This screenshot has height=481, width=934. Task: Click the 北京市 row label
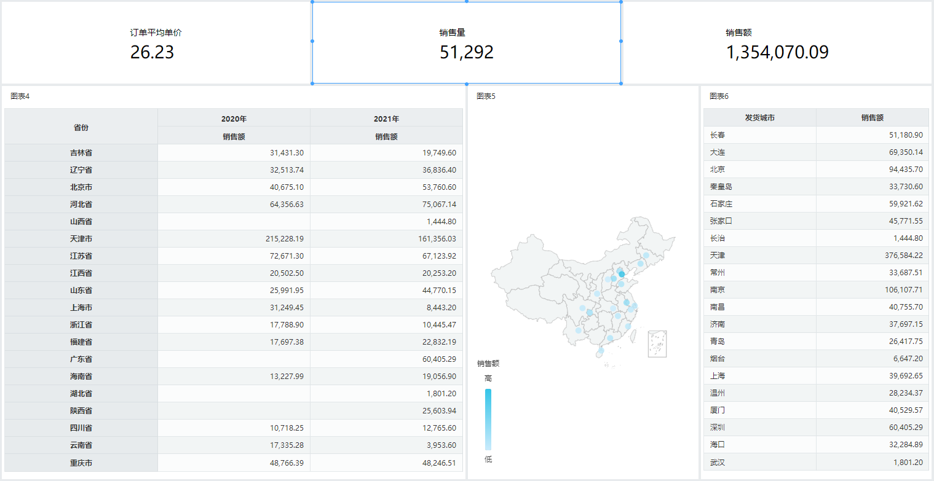tap(81, 187)
